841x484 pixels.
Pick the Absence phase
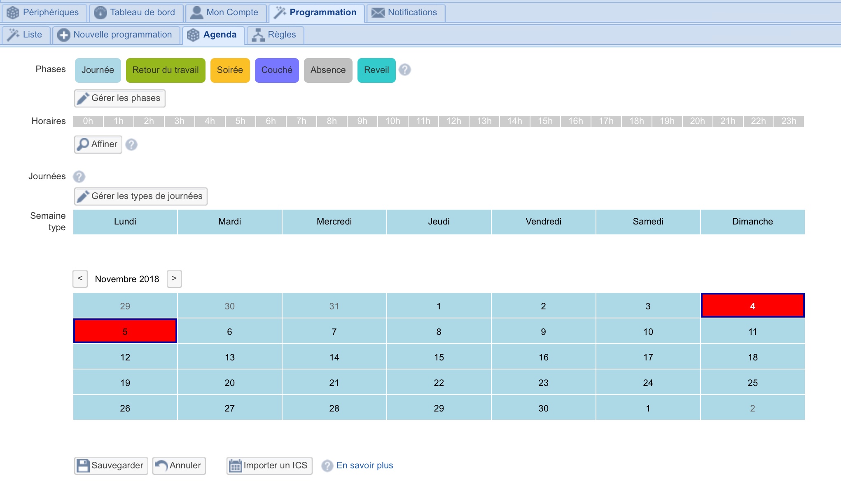tap(328, 70)
